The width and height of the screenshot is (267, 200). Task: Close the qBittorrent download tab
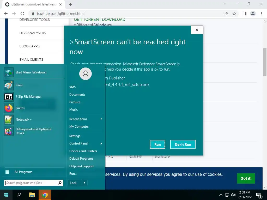tap(60, 4)
